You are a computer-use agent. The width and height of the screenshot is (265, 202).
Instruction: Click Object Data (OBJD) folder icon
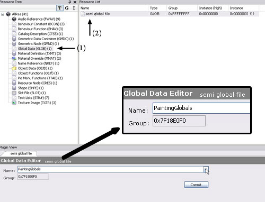[x=14, y=68]
